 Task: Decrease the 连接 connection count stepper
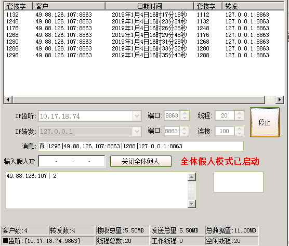point(240,133)
